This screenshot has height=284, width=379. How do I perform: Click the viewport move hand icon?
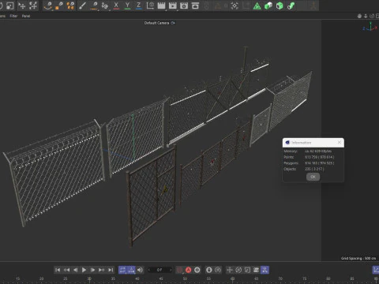(x=359, y=16)
